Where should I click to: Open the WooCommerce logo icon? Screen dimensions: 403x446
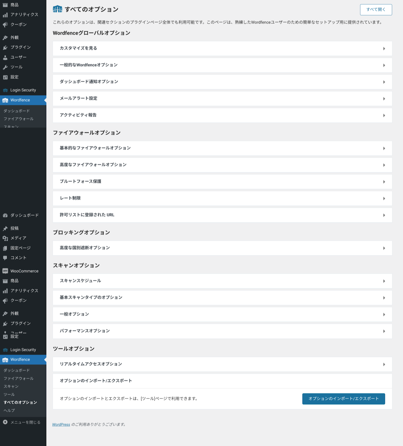coord(5,271)
